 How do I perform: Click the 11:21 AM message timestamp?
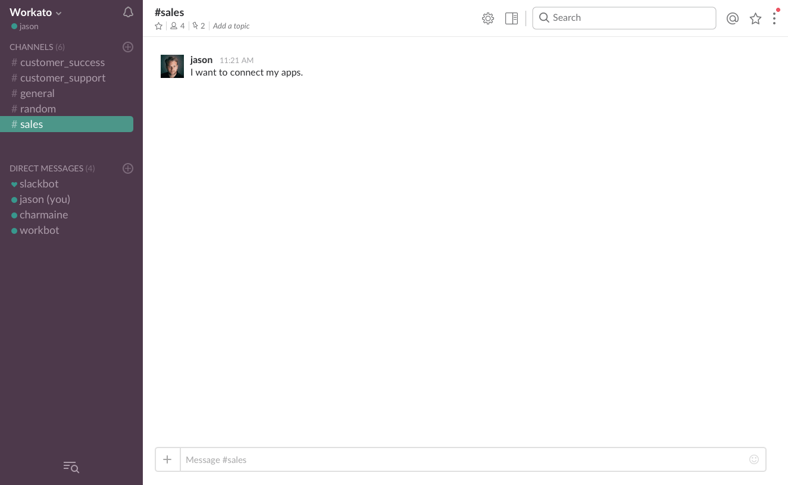click(236, 61)
